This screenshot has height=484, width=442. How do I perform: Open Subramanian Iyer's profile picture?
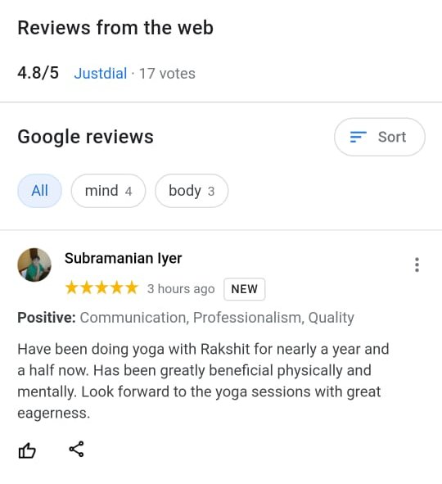click(34, 265)
